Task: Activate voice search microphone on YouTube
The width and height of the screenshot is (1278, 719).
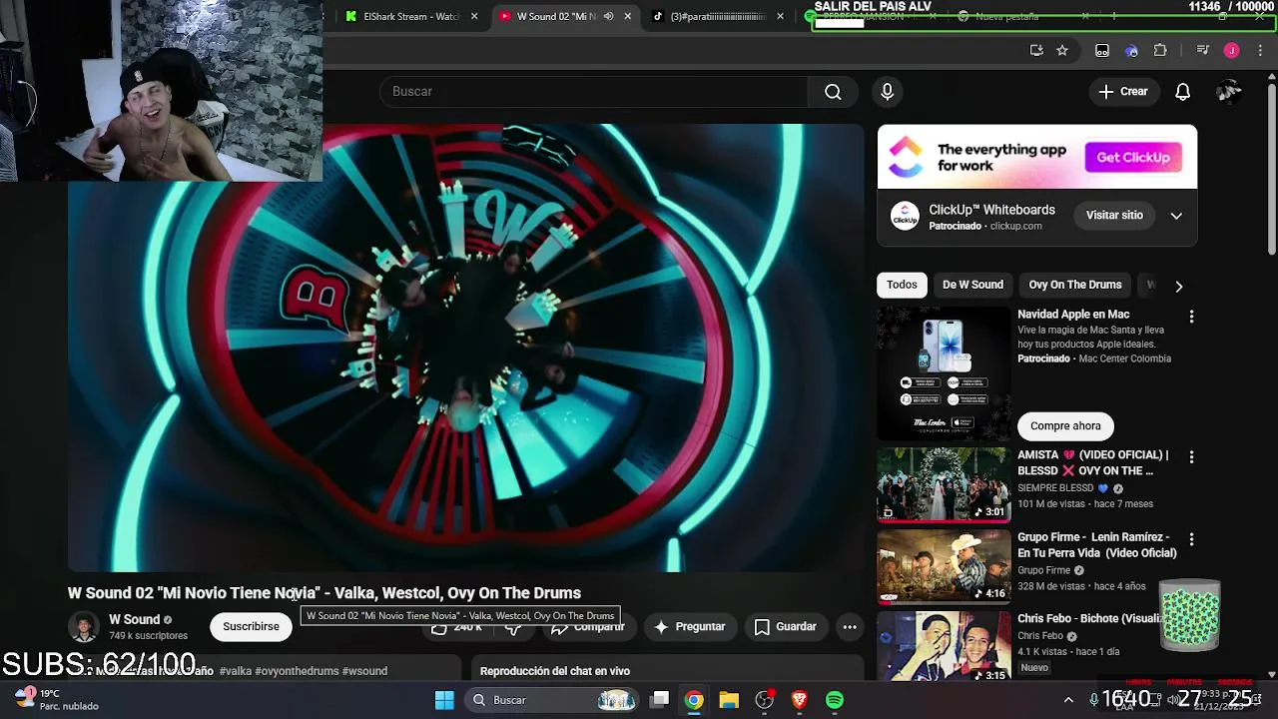Action: point(887,92)
